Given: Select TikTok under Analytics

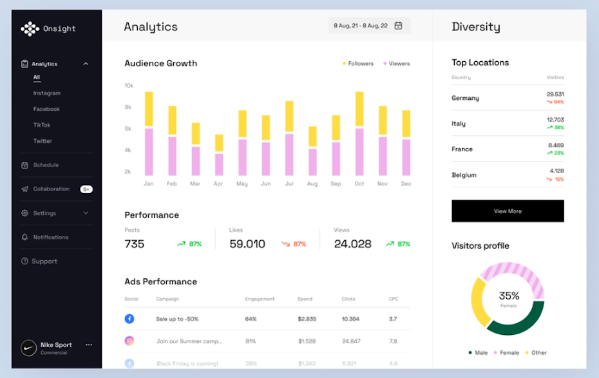Looking at the screenshot, I should 42,125.
